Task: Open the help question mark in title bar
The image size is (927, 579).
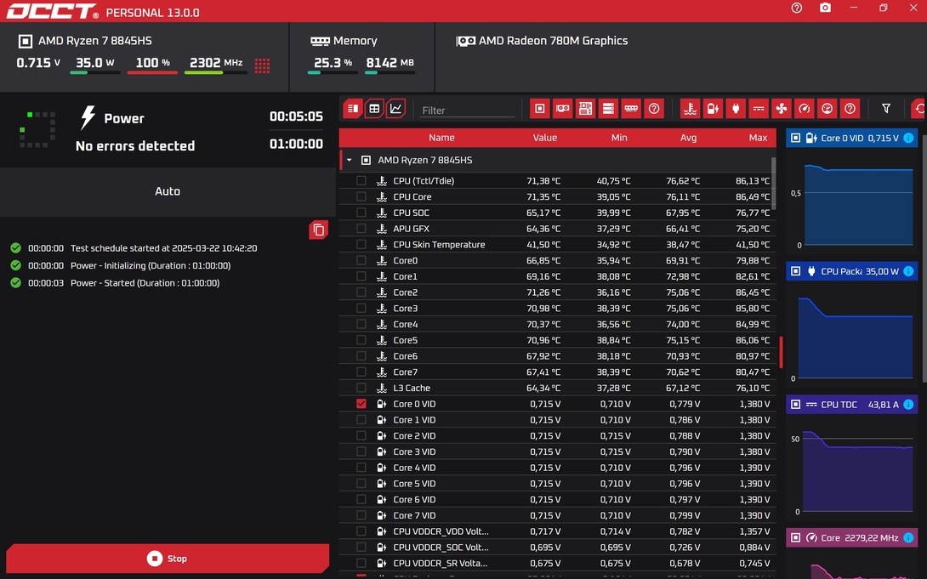Action: point(796,8)
